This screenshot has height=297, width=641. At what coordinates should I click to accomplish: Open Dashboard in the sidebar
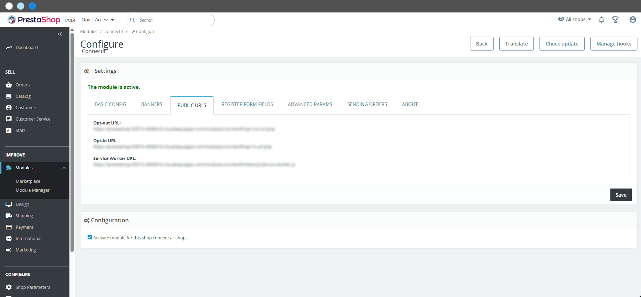point(27,47)
